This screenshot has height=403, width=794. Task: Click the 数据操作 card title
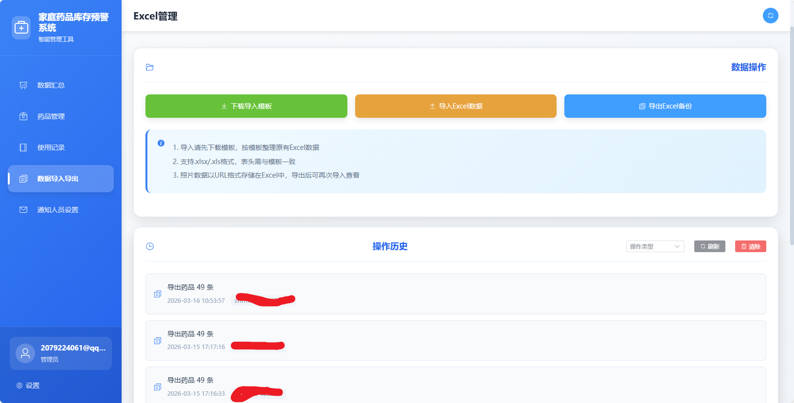pyautogui.click(x=748, y=67)
